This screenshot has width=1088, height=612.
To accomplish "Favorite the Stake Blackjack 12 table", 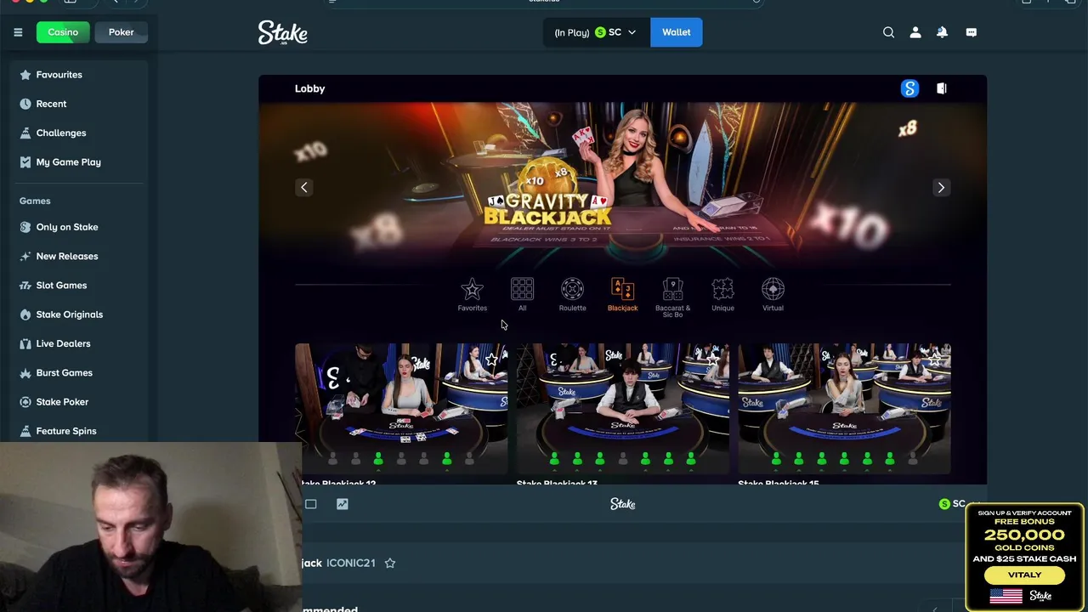I will tap(491, 360).
